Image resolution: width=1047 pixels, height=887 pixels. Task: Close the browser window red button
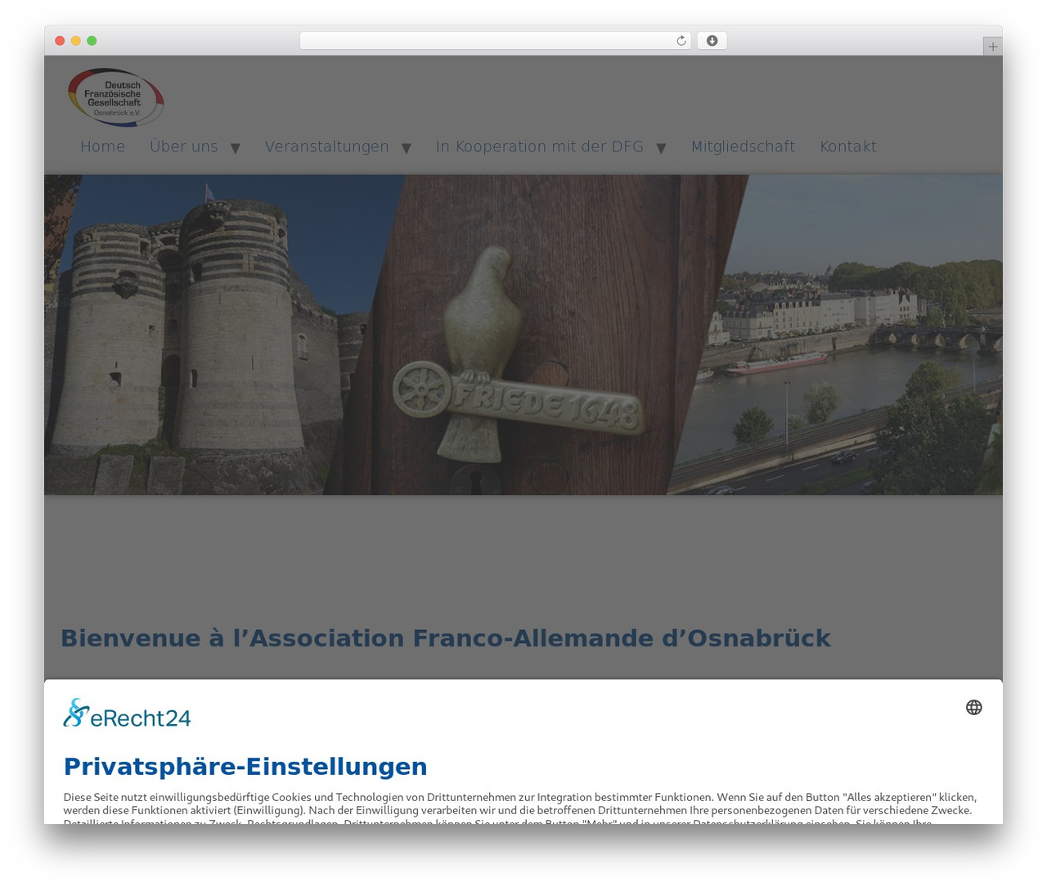(60, 41)
